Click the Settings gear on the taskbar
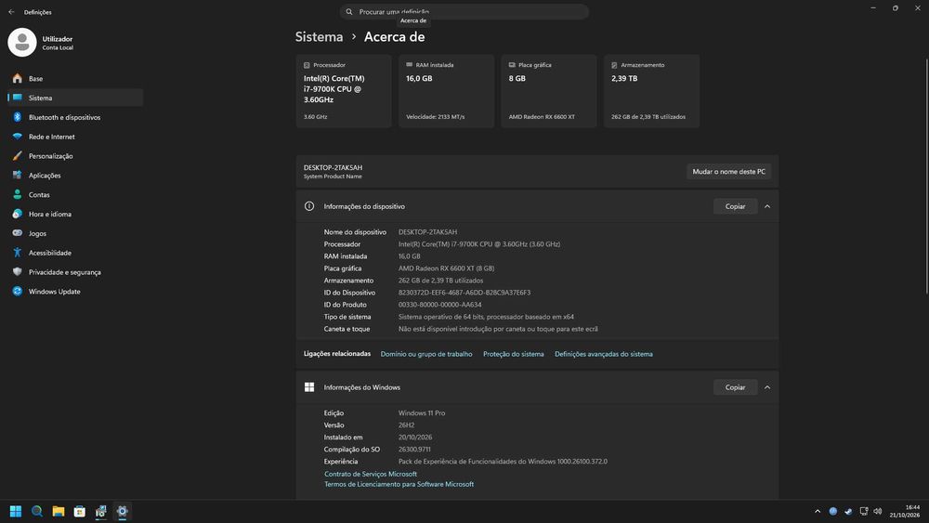The image size is (929, 523). [122, 511]
